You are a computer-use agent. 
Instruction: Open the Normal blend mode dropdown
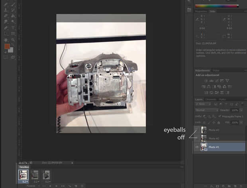click(x=207, y=110)
